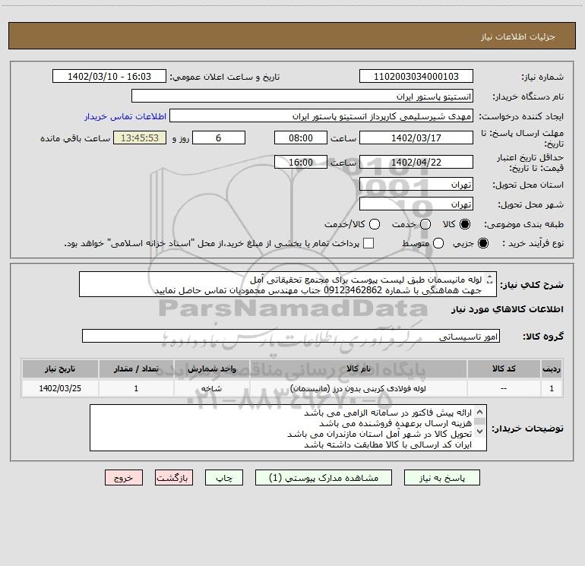The image size is (585, 566).
Task: Click the need date cell 1402/03/25
Action: [60, 388]
